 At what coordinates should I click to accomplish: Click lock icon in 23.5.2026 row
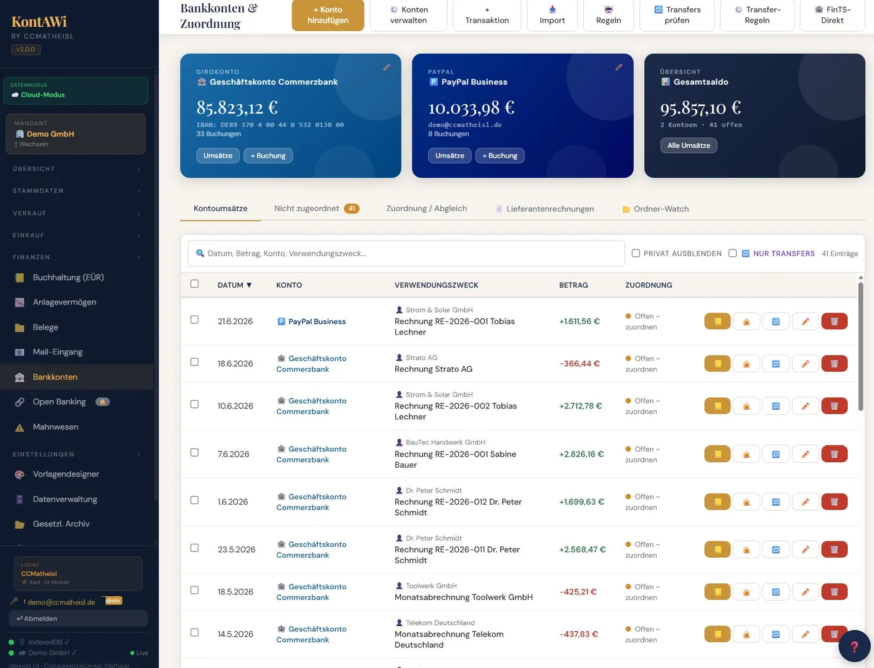(x=746, y=549)
